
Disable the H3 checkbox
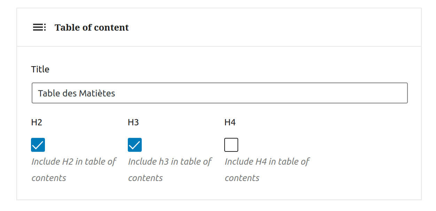pos(134,144)
